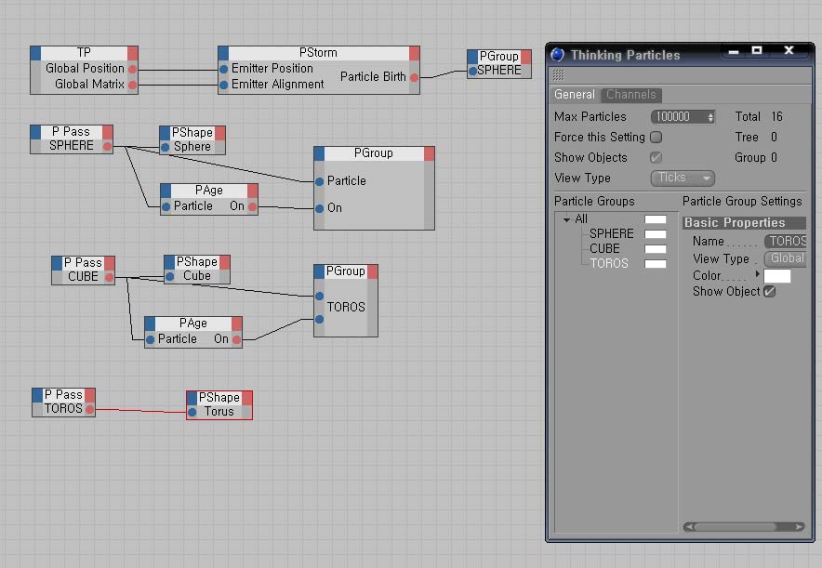Click TP Global Matrix output port

[132, 85]
